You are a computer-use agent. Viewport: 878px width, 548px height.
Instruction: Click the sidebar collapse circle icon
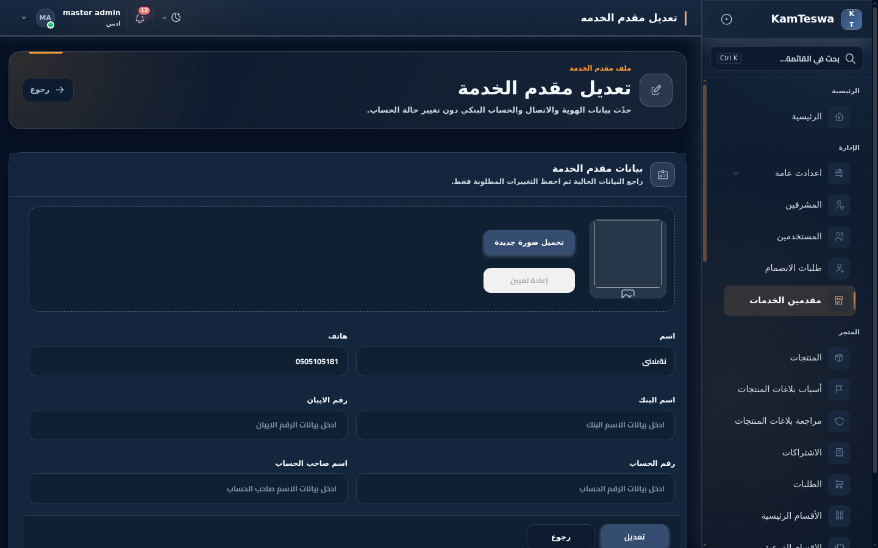click(x=726, y=19)
